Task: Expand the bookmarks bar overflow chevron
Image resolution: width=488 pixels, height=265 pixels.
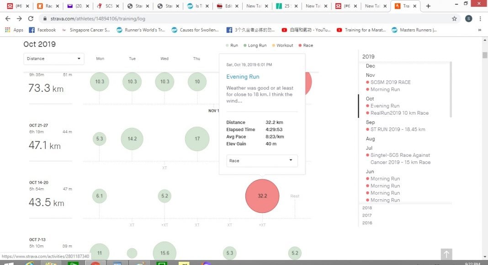Action: point(479,30)
